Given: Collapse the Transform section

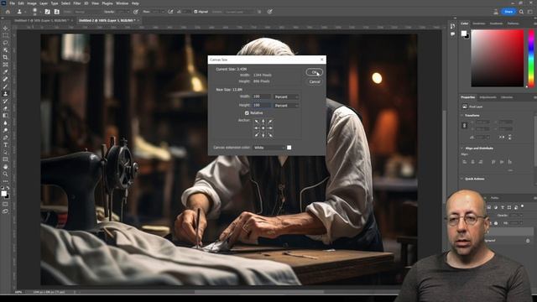Looking at the screenshot, I should 462,116.
